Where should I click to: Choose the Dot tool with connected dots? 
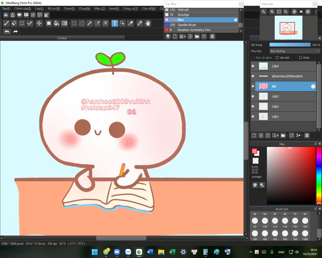pos(30,23)
